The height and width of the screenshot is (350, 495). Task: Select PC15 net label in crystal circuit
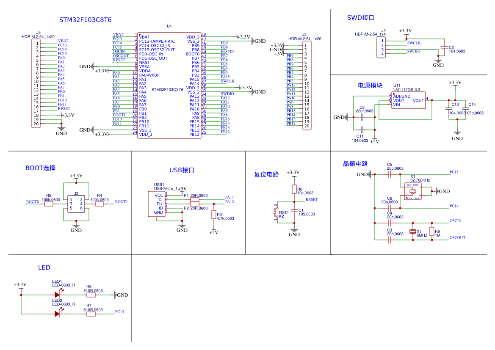pos(454,172)
